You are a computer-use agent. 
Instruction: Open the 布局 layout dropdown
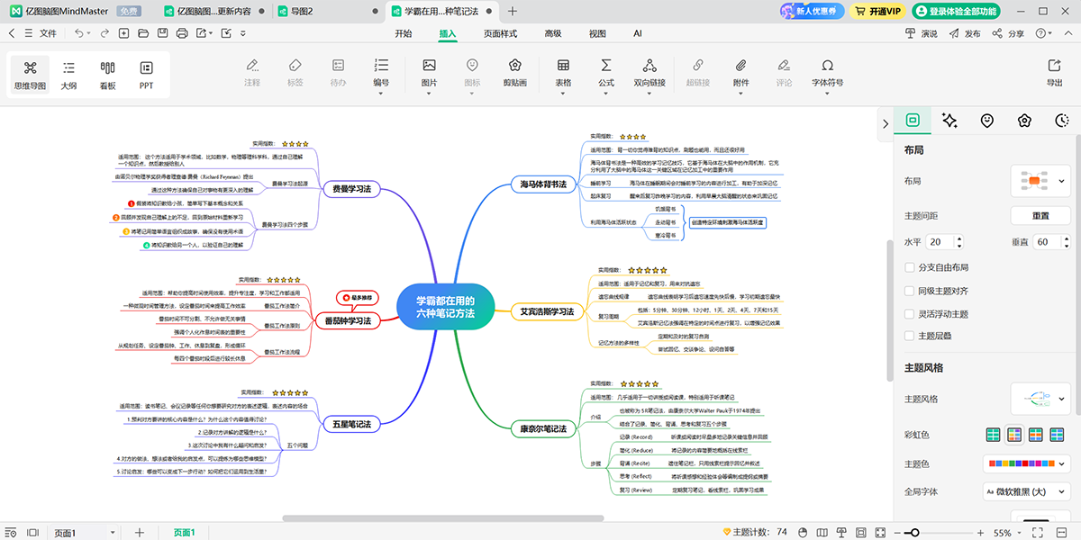1039,181
